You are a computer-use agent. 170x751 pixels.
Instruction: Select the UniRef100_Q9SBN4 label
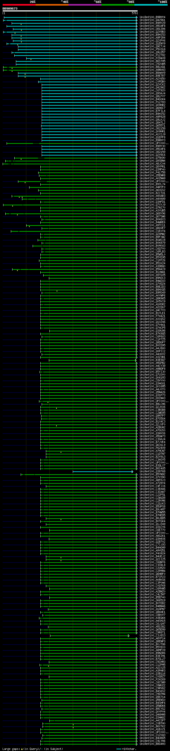coord(152,161)
